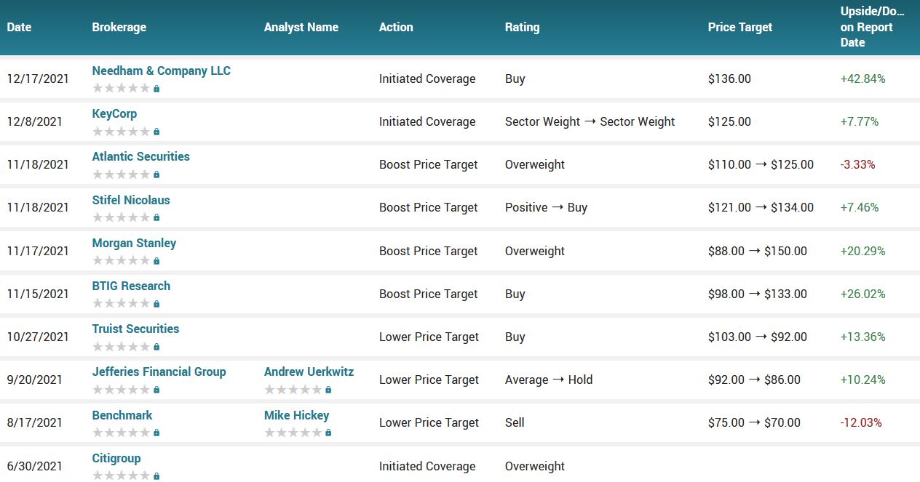Click star rating under Stifel Nicolaus
This screenshot has height=482, width=920.
(x=121, y=217)
